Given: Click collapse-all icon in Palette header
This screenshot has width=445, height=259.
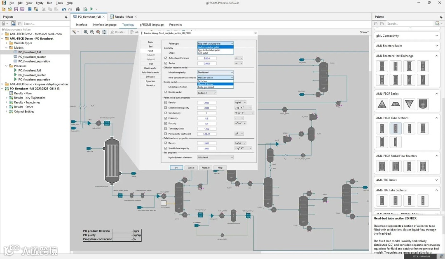Looking at the screenshot, I should (x=382, y=24).
